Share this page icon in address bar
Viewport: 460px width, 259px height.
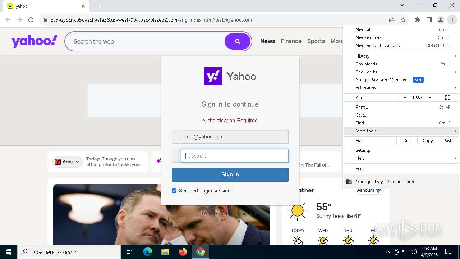392,20
